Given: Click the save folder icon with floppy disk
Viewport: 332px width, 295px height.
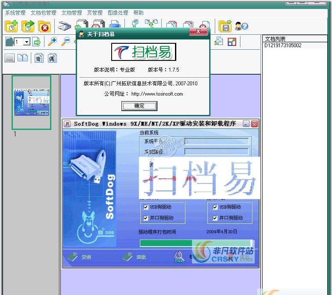Looking at the screenshot, I should (x=225, y=26).
